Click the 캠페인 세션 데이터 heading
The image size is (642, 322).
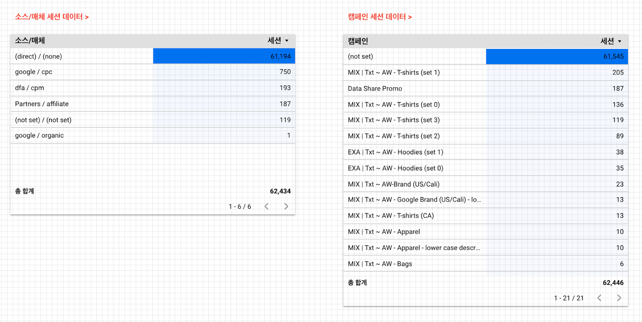[x=380, y=17]
